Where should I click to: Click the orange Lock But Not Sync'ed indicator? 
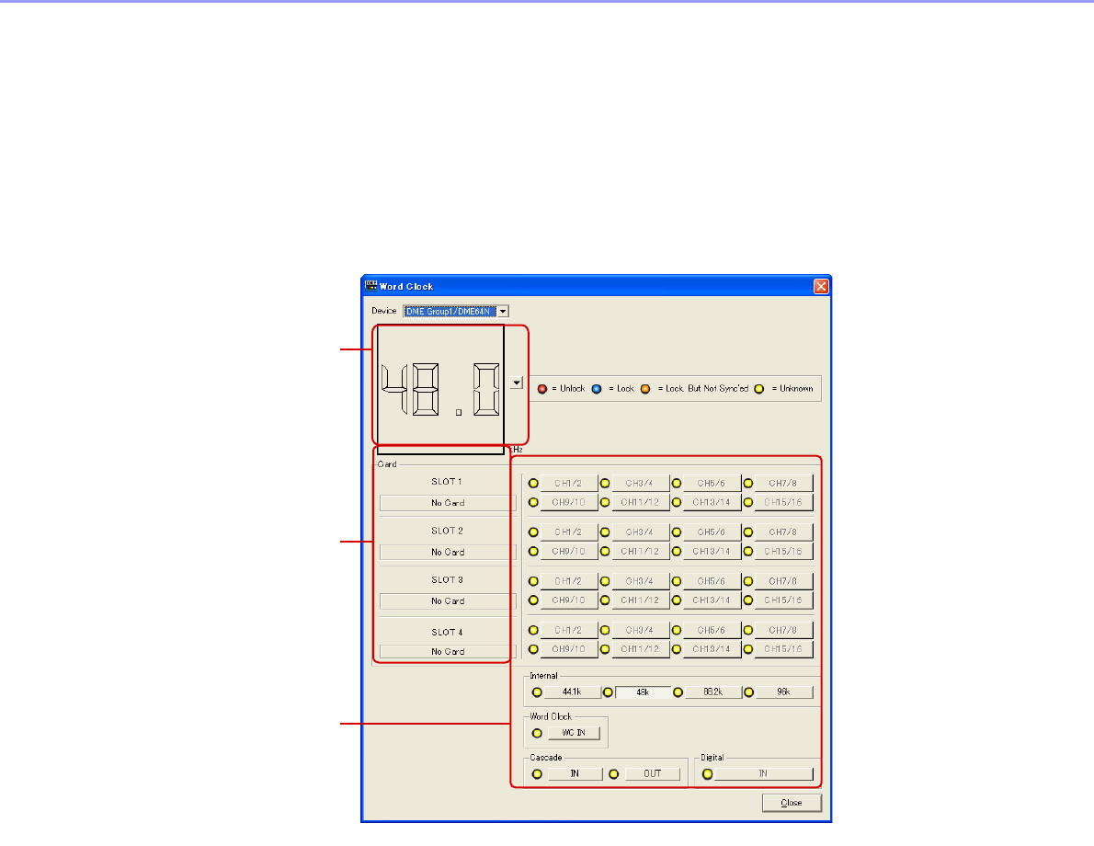[x=645, y=389]
